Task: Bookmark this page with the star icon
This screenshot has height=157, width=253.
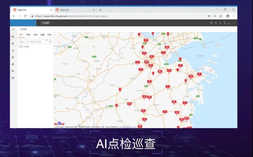Action: coord(221,16)
